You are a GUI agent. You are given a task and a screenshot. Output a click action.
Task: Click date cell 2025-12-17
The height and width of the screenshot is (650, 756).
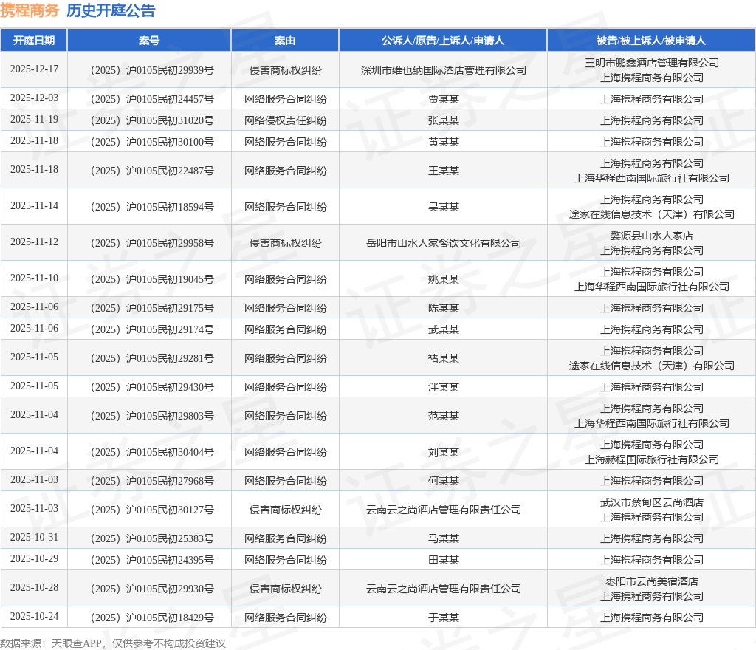click(x=34, y=69)
